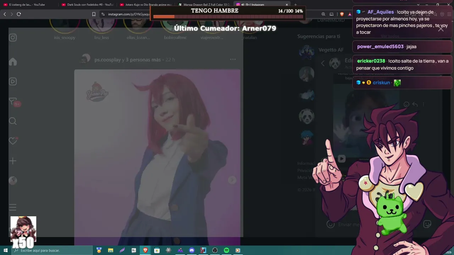The height and width of the screenshot is (255, 454).
Task: Go back in browser history
Action: (x=5, y=14)
